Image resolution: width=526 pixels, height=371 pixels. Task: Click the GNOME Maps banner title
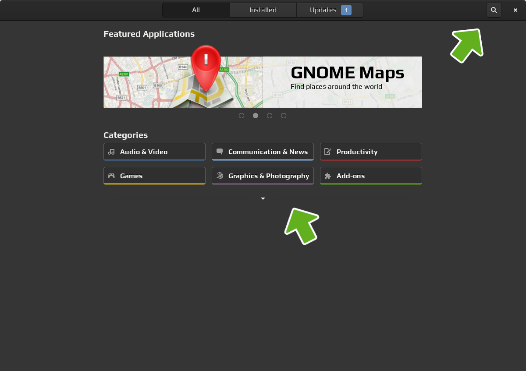[347, 73]
